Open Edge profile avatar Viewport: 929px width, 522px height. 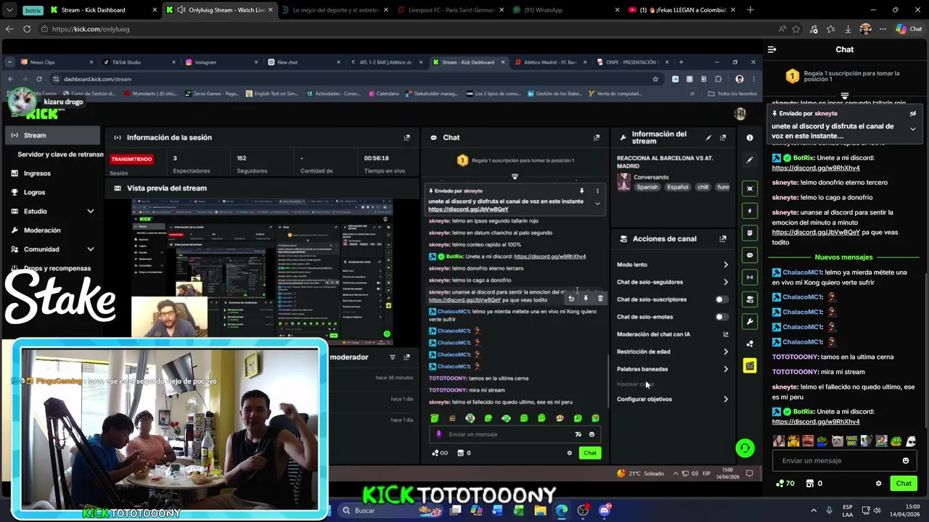coord(865,29)
